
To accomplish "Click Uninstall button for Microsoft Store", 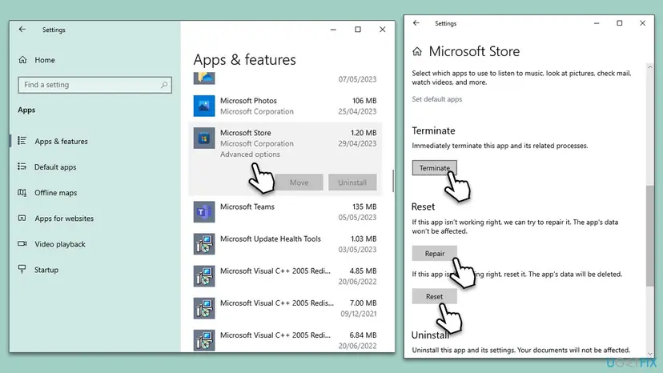I will tap(352, 182).
